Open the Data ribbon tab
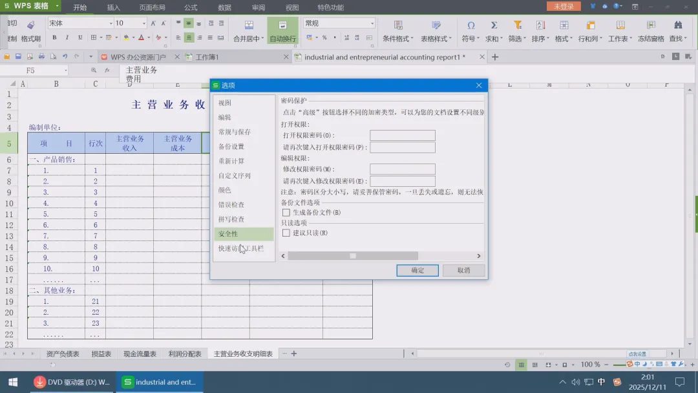The width and height of the screenshot is (698, 393). (x=224, y=8)
